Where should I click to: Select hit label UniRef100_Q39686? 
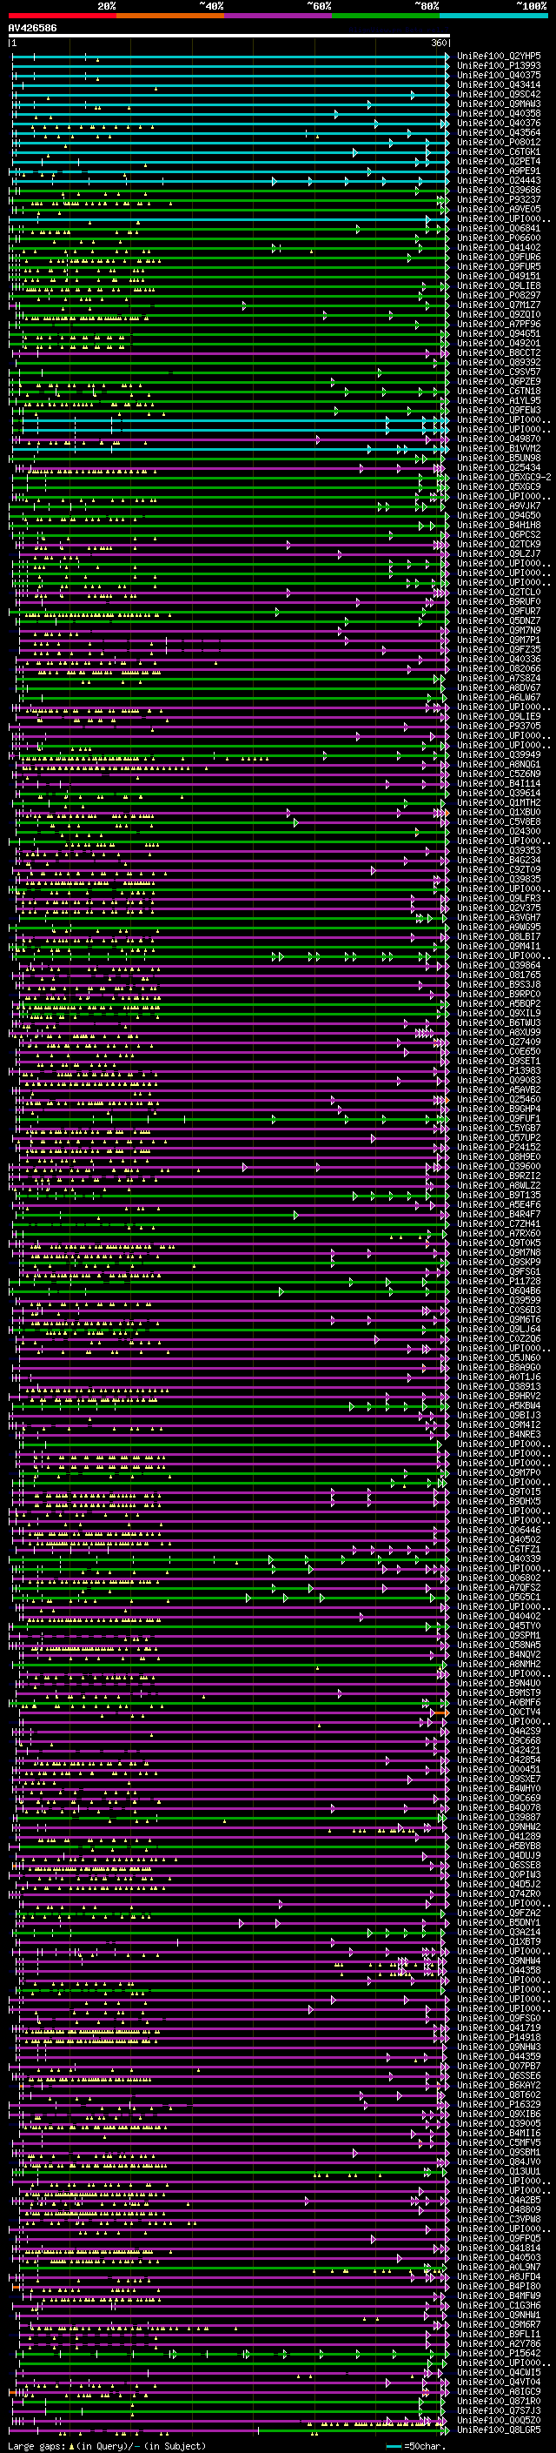tap(499, 190)
